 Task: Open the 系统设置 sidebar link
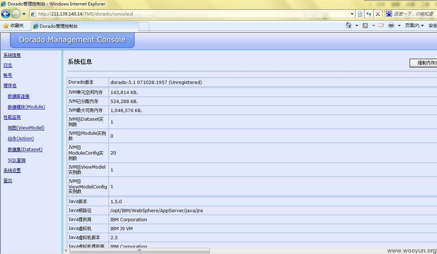12,170
